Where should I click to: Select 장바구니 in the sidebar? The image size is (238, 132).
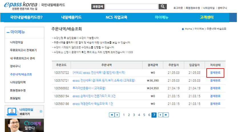pos(15,66)
